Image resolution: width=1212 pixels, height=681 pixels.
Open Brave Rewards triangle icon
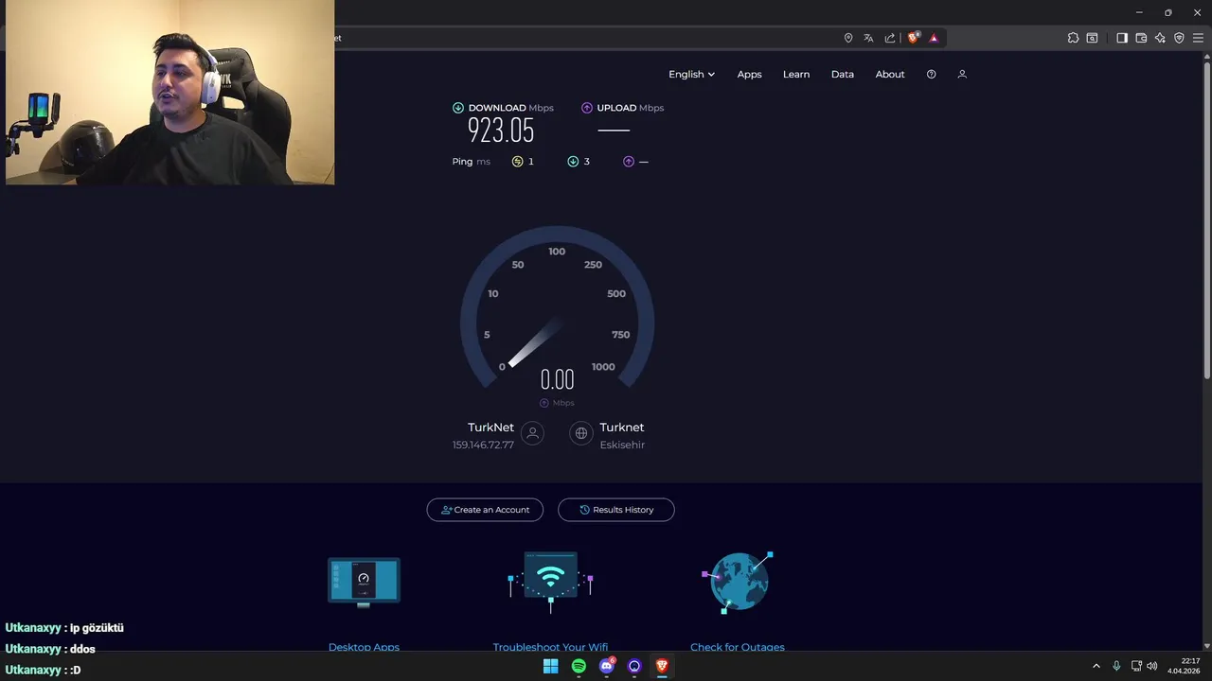click(934, 38)
